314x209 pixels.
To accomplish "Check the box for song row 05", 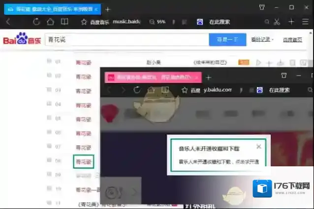I will 49,118.
